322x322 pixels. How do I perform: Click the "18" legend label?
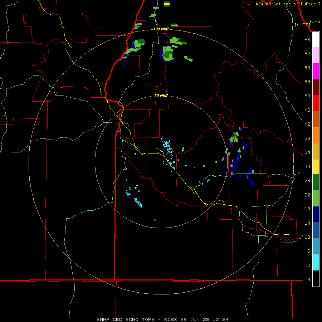click(307, 209)
